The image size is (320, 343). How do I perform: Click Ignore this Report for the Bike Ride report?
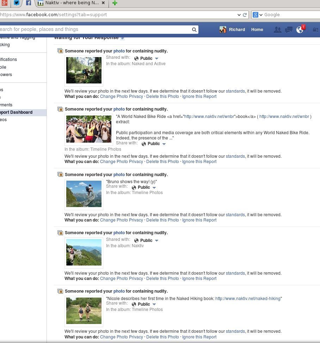pos(199,162)
